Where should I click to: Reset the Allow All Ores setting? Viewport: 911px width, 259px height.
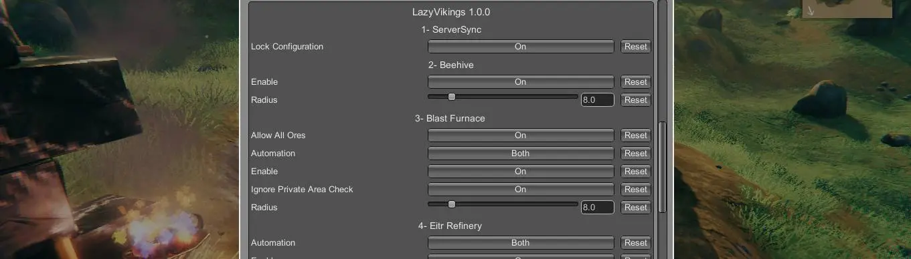point(635,136)
